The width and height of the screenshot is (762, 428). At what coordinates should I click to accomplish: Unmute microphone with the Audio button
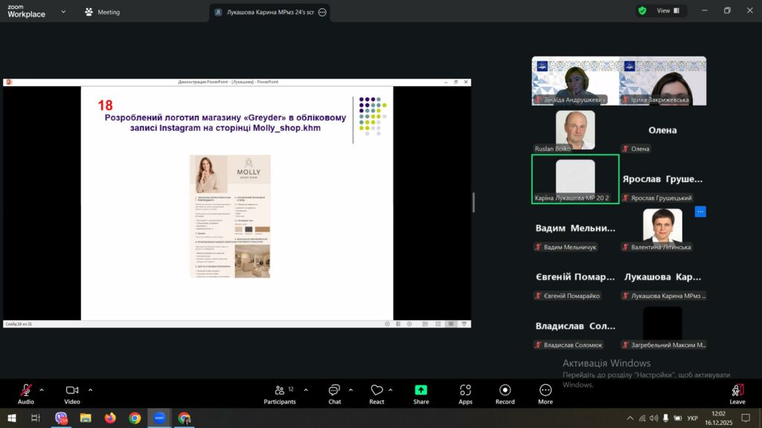[26, 392]
